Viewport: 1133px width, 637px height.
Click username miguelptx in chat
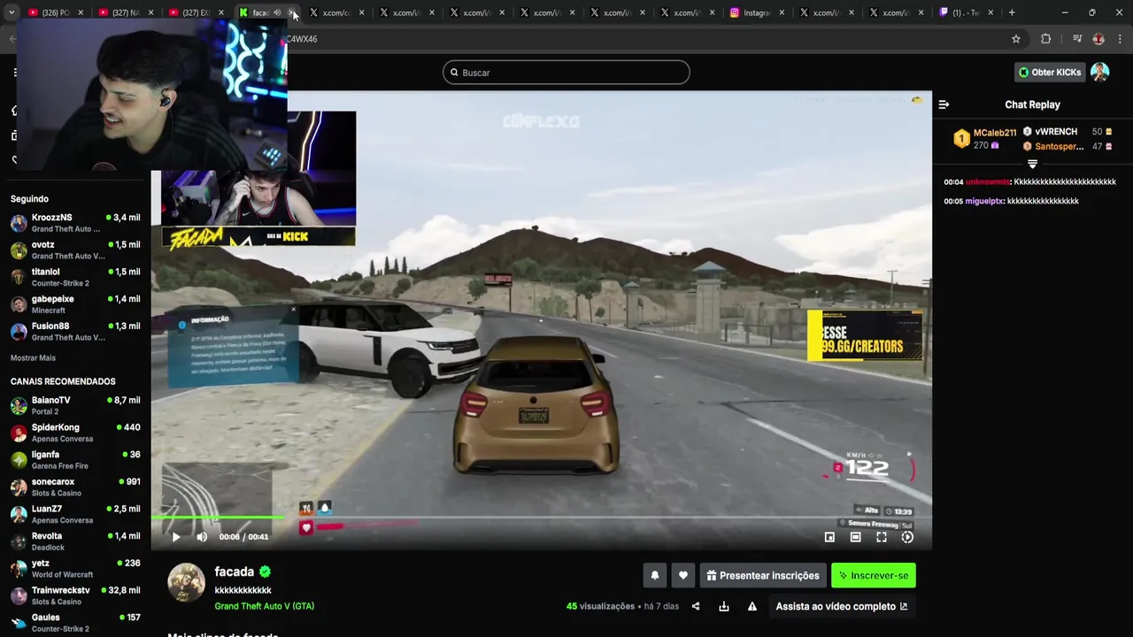click(984, 202)
